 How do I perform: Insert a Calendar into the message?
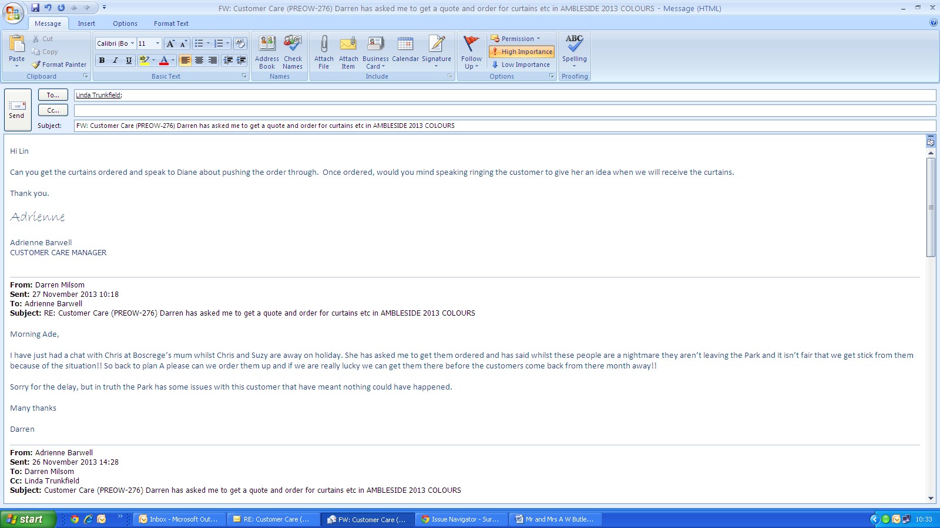(405, 49)
